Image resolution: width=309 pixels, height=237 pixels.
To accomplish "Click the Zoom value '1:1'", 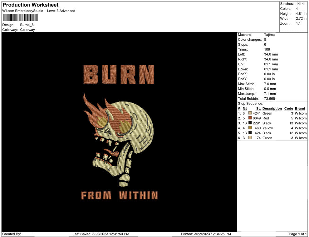I will coord(298,23).
